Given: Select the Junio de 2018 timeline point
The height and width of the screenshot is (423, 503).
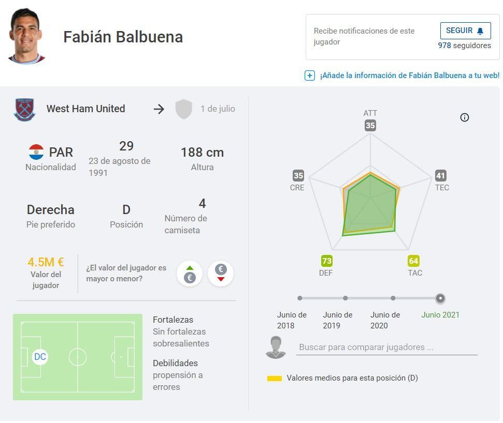Looking at the screenshot, I should [300, 298].
